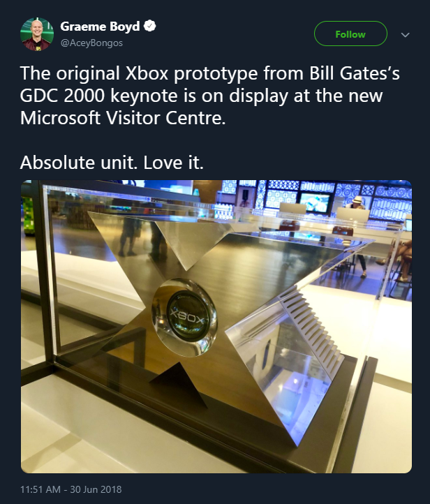Click the black triangle at the prototype's base
Screen dimensions: 430x504
tap(179, 383)
